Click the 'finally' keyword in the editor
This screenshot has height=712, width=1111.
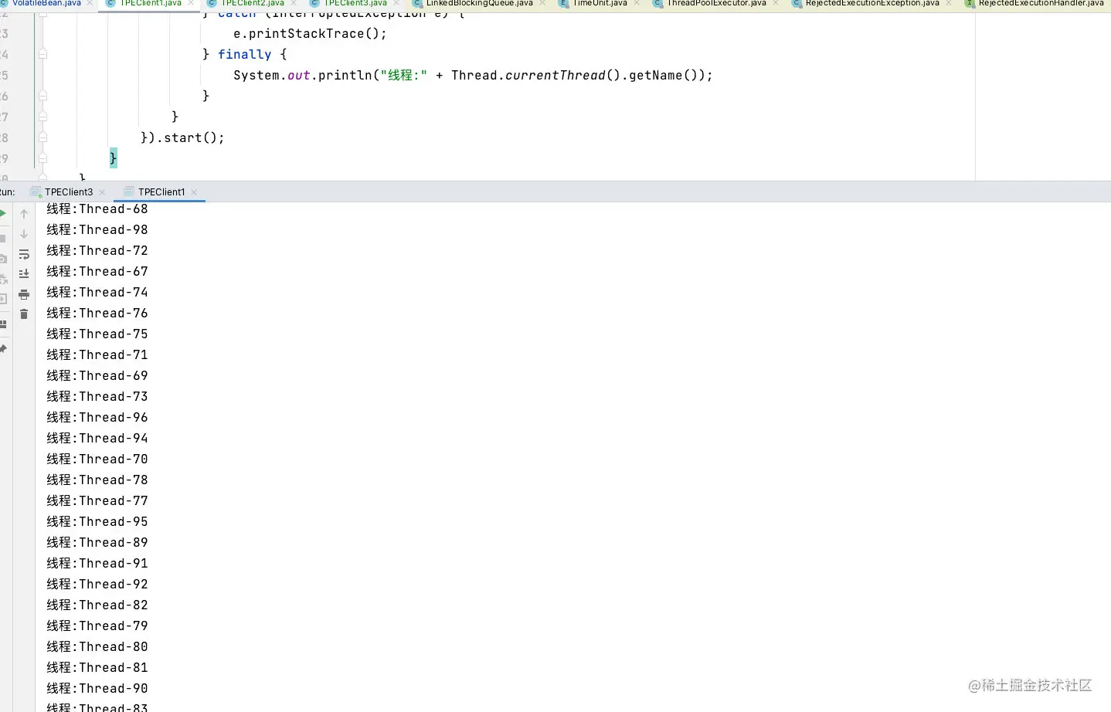[x=244, y=54]
